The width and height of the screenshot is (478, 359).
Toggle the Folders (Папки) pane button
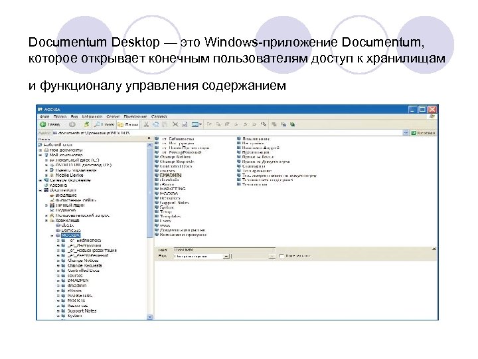pos(128,124)
